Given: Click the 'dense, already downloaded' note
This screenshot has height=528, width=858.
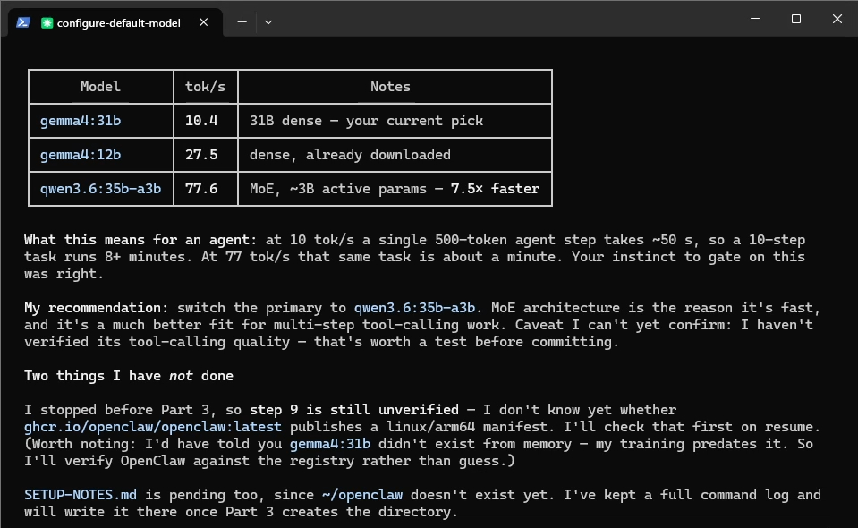Looking at the screenshot, I should pyautogui.click(x=350, y=155).
